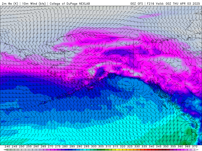202x151 pixels.
Task: Click the 285 legend value
Action: tap(72, 146)
